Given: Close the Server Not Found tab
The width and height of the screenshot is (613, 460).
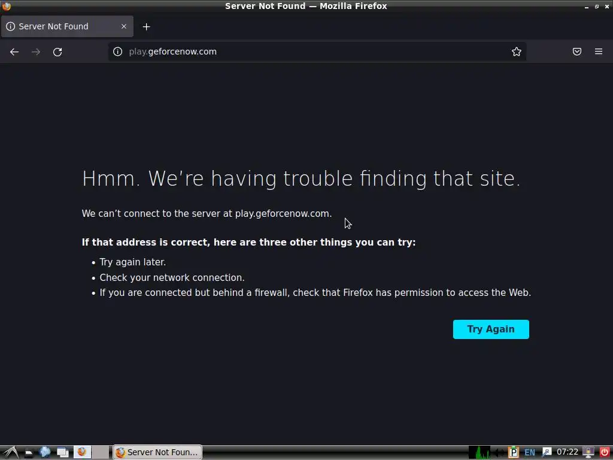Looking at the screenshot, I should point(124,26).
